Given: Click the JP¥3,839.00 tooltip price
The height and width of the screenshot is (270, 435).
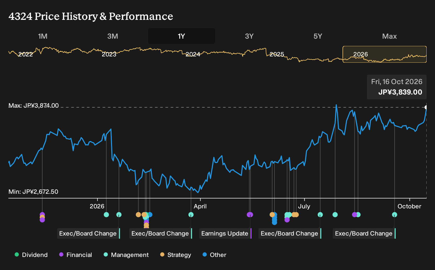Looking at the screenshot, I should (400, 92).
